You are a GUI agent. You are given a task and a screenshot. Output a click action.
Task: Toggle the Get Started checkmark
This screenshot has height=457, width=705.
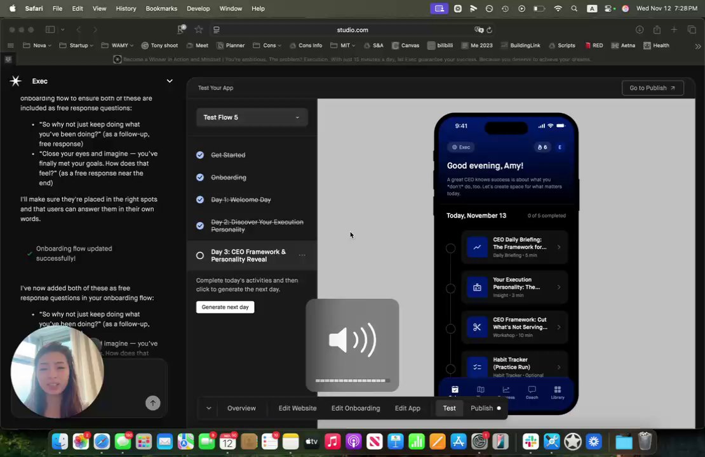(x=200, y=155)
